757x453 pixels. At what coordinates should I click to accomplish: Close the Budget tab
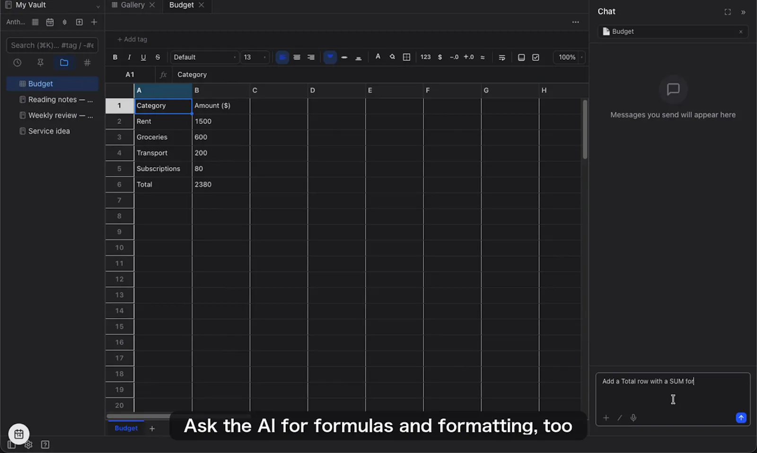[x=202, y=5]
